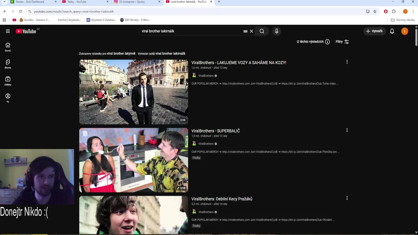The width and height of the screenshot is (418, 235).
Task: Open the title ViralBrothers - LAKUJEME VOZY A SAHÁME NA KOZY!
Action: pos(239,63)
